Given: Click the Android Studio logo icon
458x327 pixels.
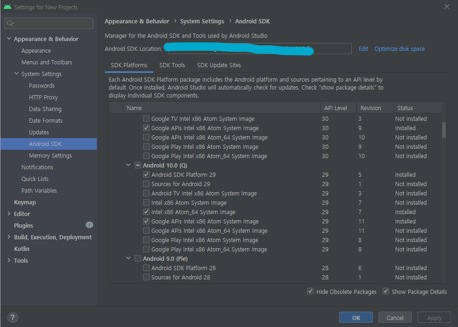Looking at the screenshot, I should click(7, 7).
